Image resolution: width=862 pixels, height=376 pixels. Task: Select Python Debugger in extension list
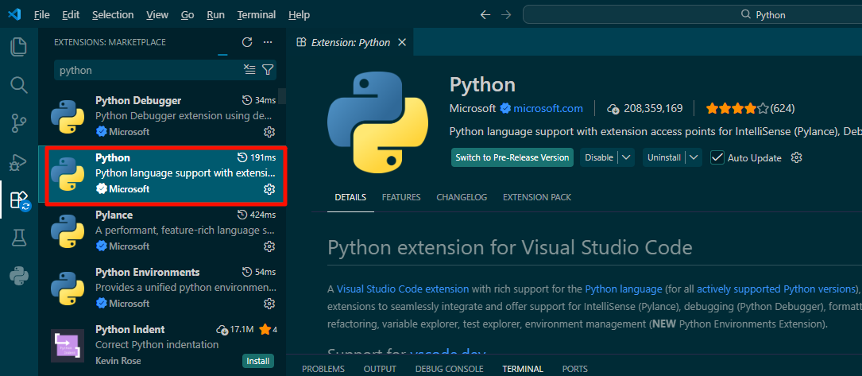coord(162,117)
